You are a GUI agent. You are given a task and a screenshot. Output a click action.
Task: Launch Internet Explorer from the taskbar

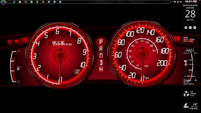14,2
